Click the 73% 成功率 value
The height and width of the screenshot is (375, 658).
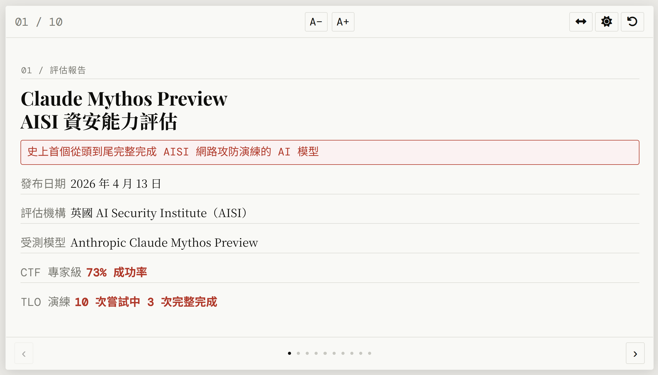click(117, 272)
